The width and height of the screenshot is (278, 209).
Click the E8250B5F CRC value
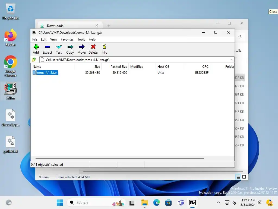202,72
